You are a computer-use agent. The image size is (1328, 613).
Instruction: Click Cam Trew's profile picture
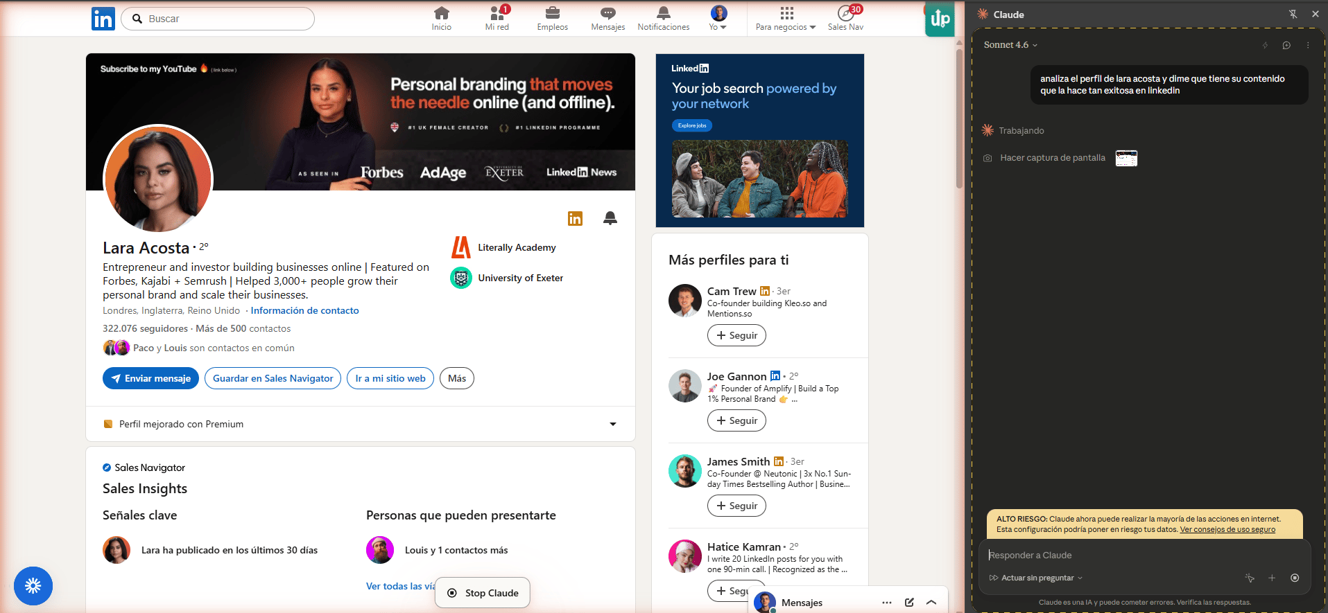pyautogui.click(x=685, y=301)
